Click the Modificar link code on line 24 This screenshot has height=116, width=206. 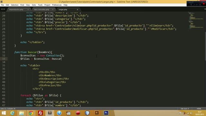tap(101, 29)
